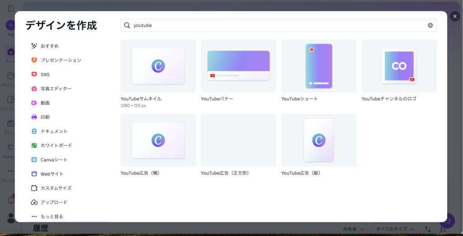Click the おすすめ sparkle icon
This screenshot has height=236, width=463.
(34, 46)
